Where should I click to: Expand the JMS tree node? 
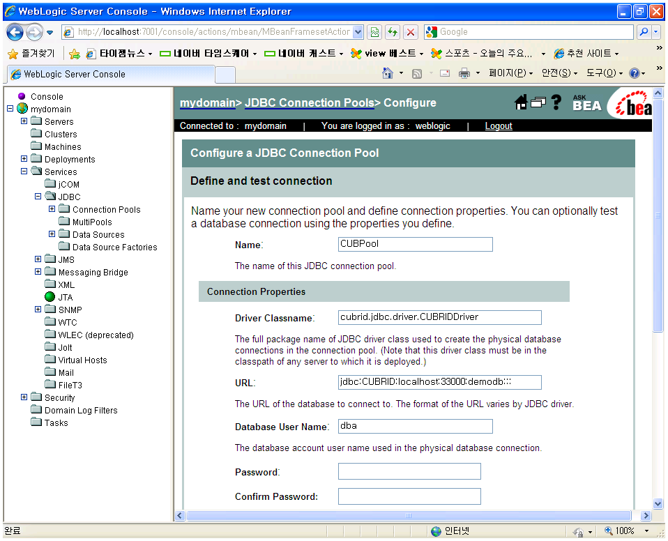pos(38,259)
